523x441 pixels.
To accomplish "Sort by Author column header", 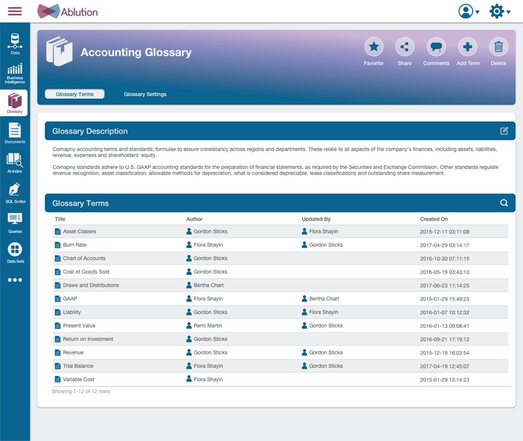I will tap(195, 219).
